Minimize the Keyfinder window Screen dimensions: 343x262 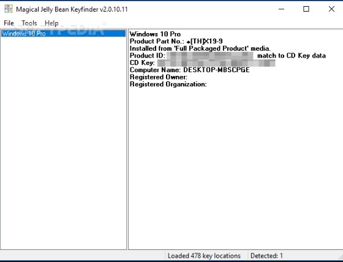pyautogui.click(x=281, y=9)
